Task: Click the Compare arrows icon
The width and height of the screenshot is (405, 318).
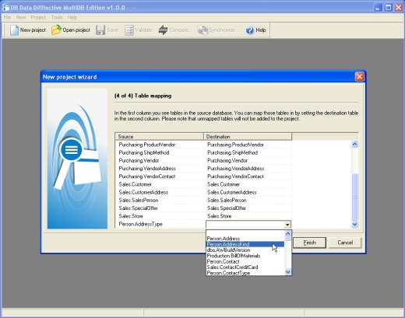Action: click(163, 30)
